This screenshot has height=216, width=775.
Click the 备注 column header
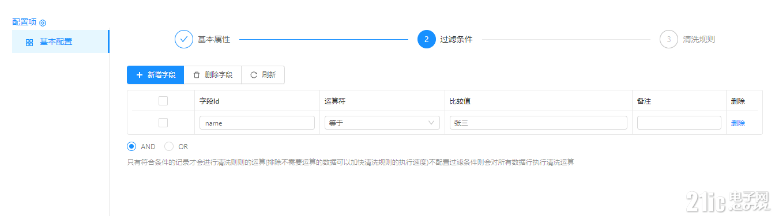(x=644, y=101)
